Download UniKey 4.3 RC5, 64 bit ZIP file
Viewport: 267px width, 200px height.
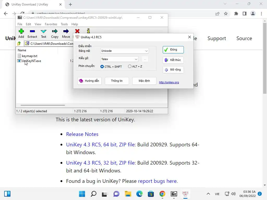tap(101, 145)
